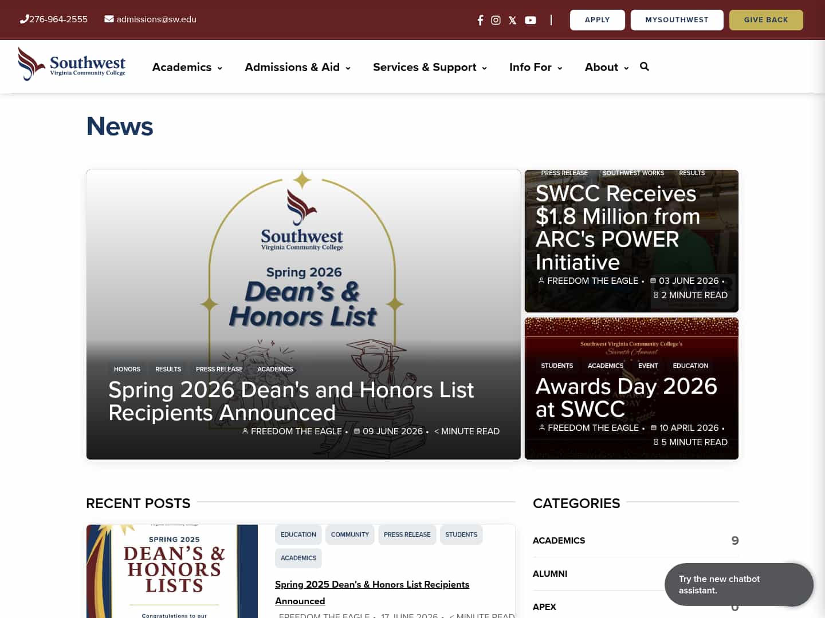This screenshot has height=618, width=825.
Task: Open the Academics navigation menu
Action: (182, 67)
